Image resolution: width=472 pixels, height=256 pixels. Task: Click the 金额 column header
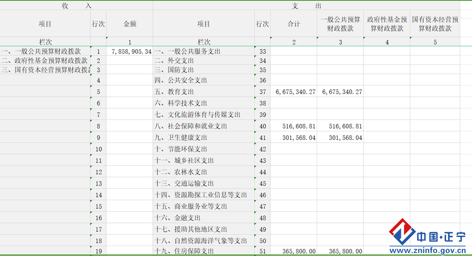(129, 24)
